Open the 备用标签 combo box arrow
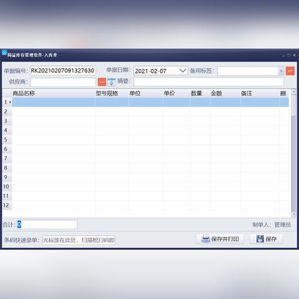Viewport: 299px width, 299px height. point(281,71)
